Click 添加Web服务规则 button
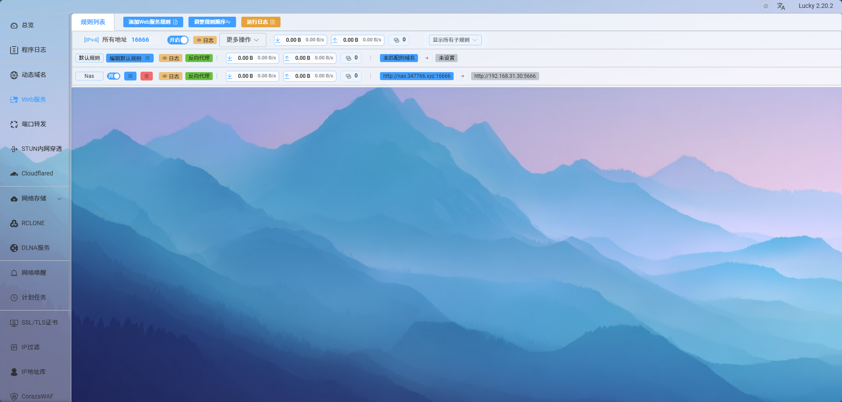Screen dimensions: 842x402 click(153, 22)
